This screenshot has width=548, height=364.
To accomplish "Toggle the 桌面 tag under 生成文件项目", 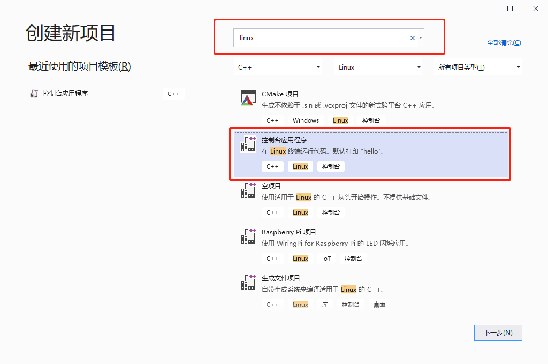I will point(379,304).
